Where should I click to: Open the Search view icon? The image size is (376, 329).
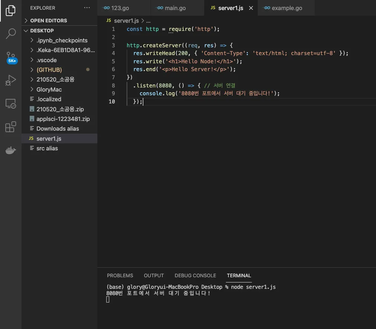coord(11,33)
